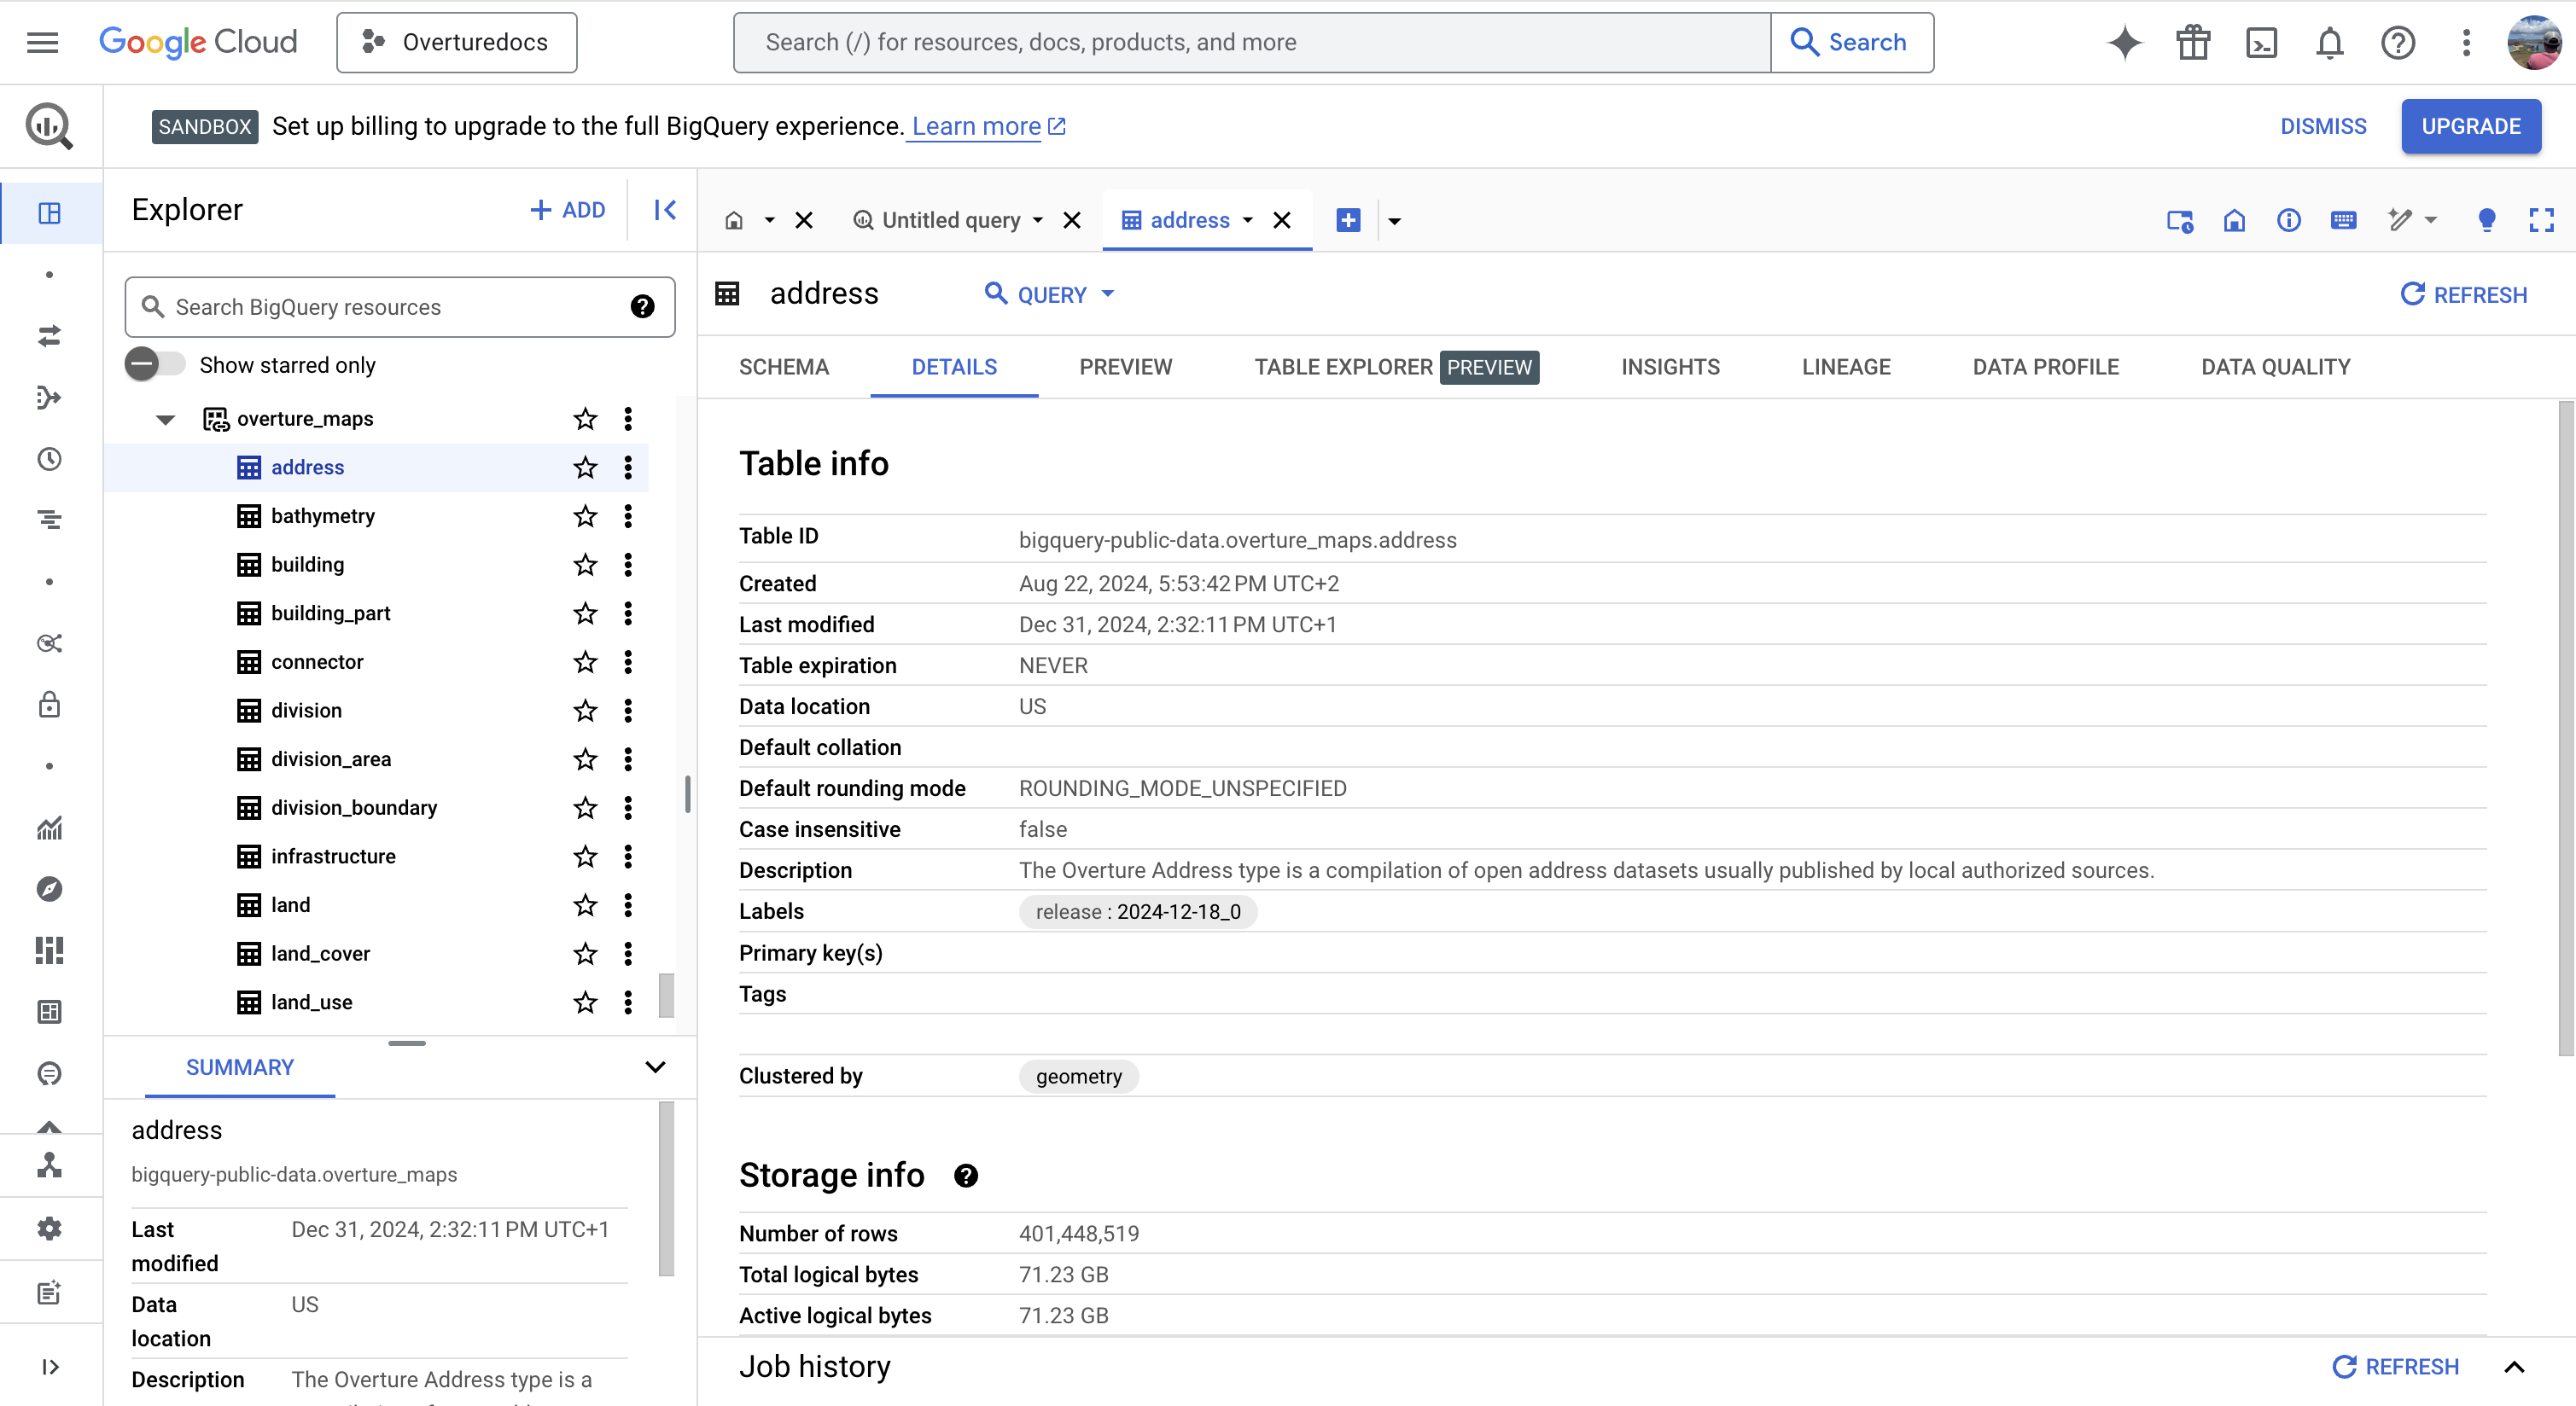Screen dimensions: 2576x1406
Task: Switch to the SCHEMA tab
Action: (784, 367)
